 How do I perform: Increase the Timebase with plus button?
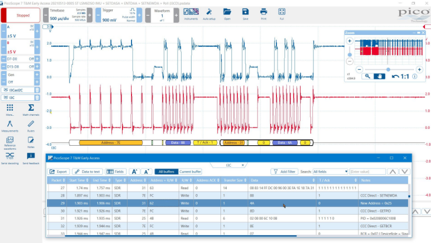[x=90, y=15]
